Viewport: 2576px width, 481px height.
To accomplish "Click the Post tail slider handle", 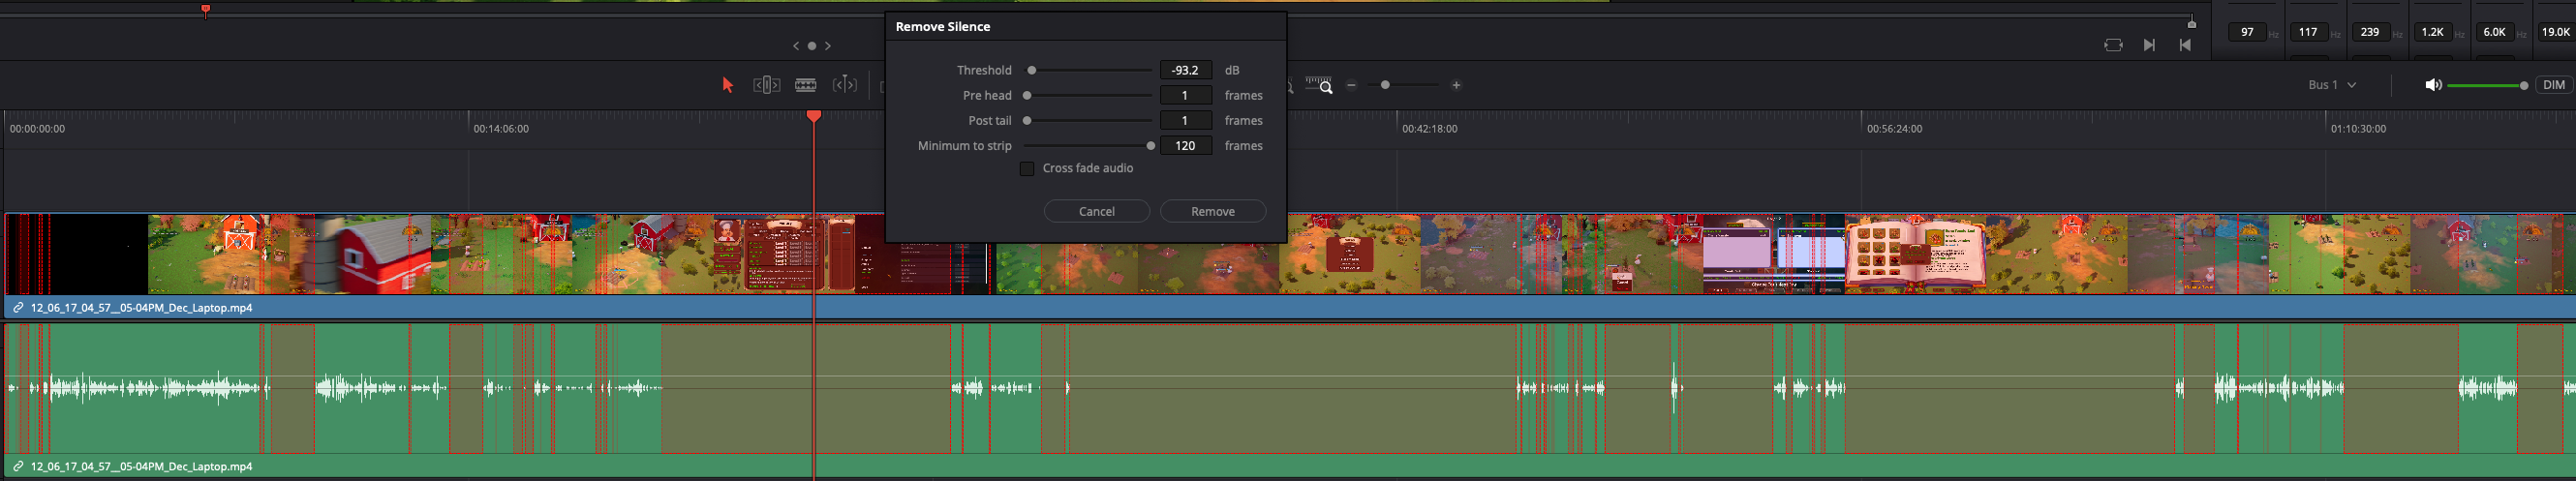I will (x=1027, y=120).
